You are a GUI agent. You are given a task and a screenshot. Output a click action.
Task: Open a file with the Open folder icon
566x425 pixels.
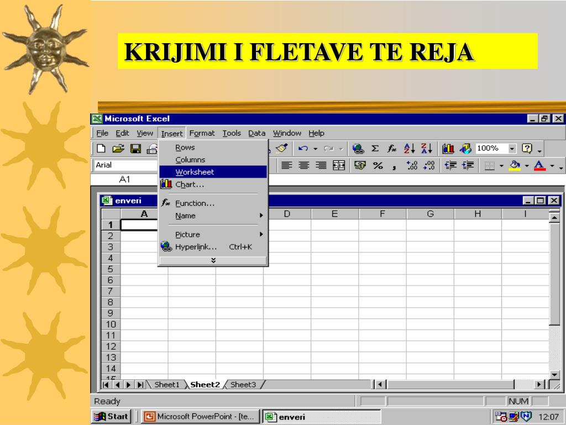[118, 148]
